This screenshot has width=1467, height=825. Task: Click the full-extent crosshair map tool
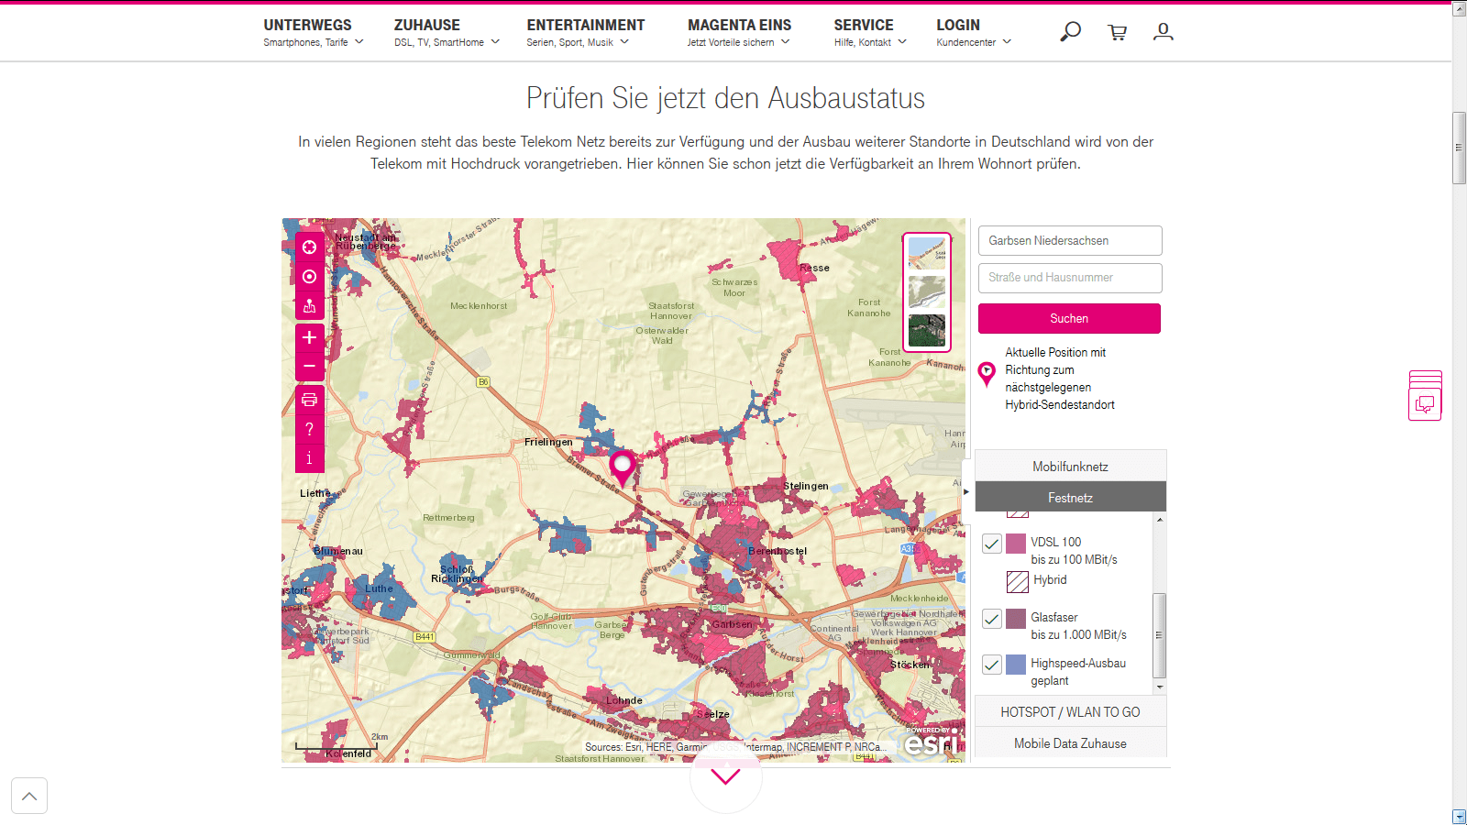point(310,247)
